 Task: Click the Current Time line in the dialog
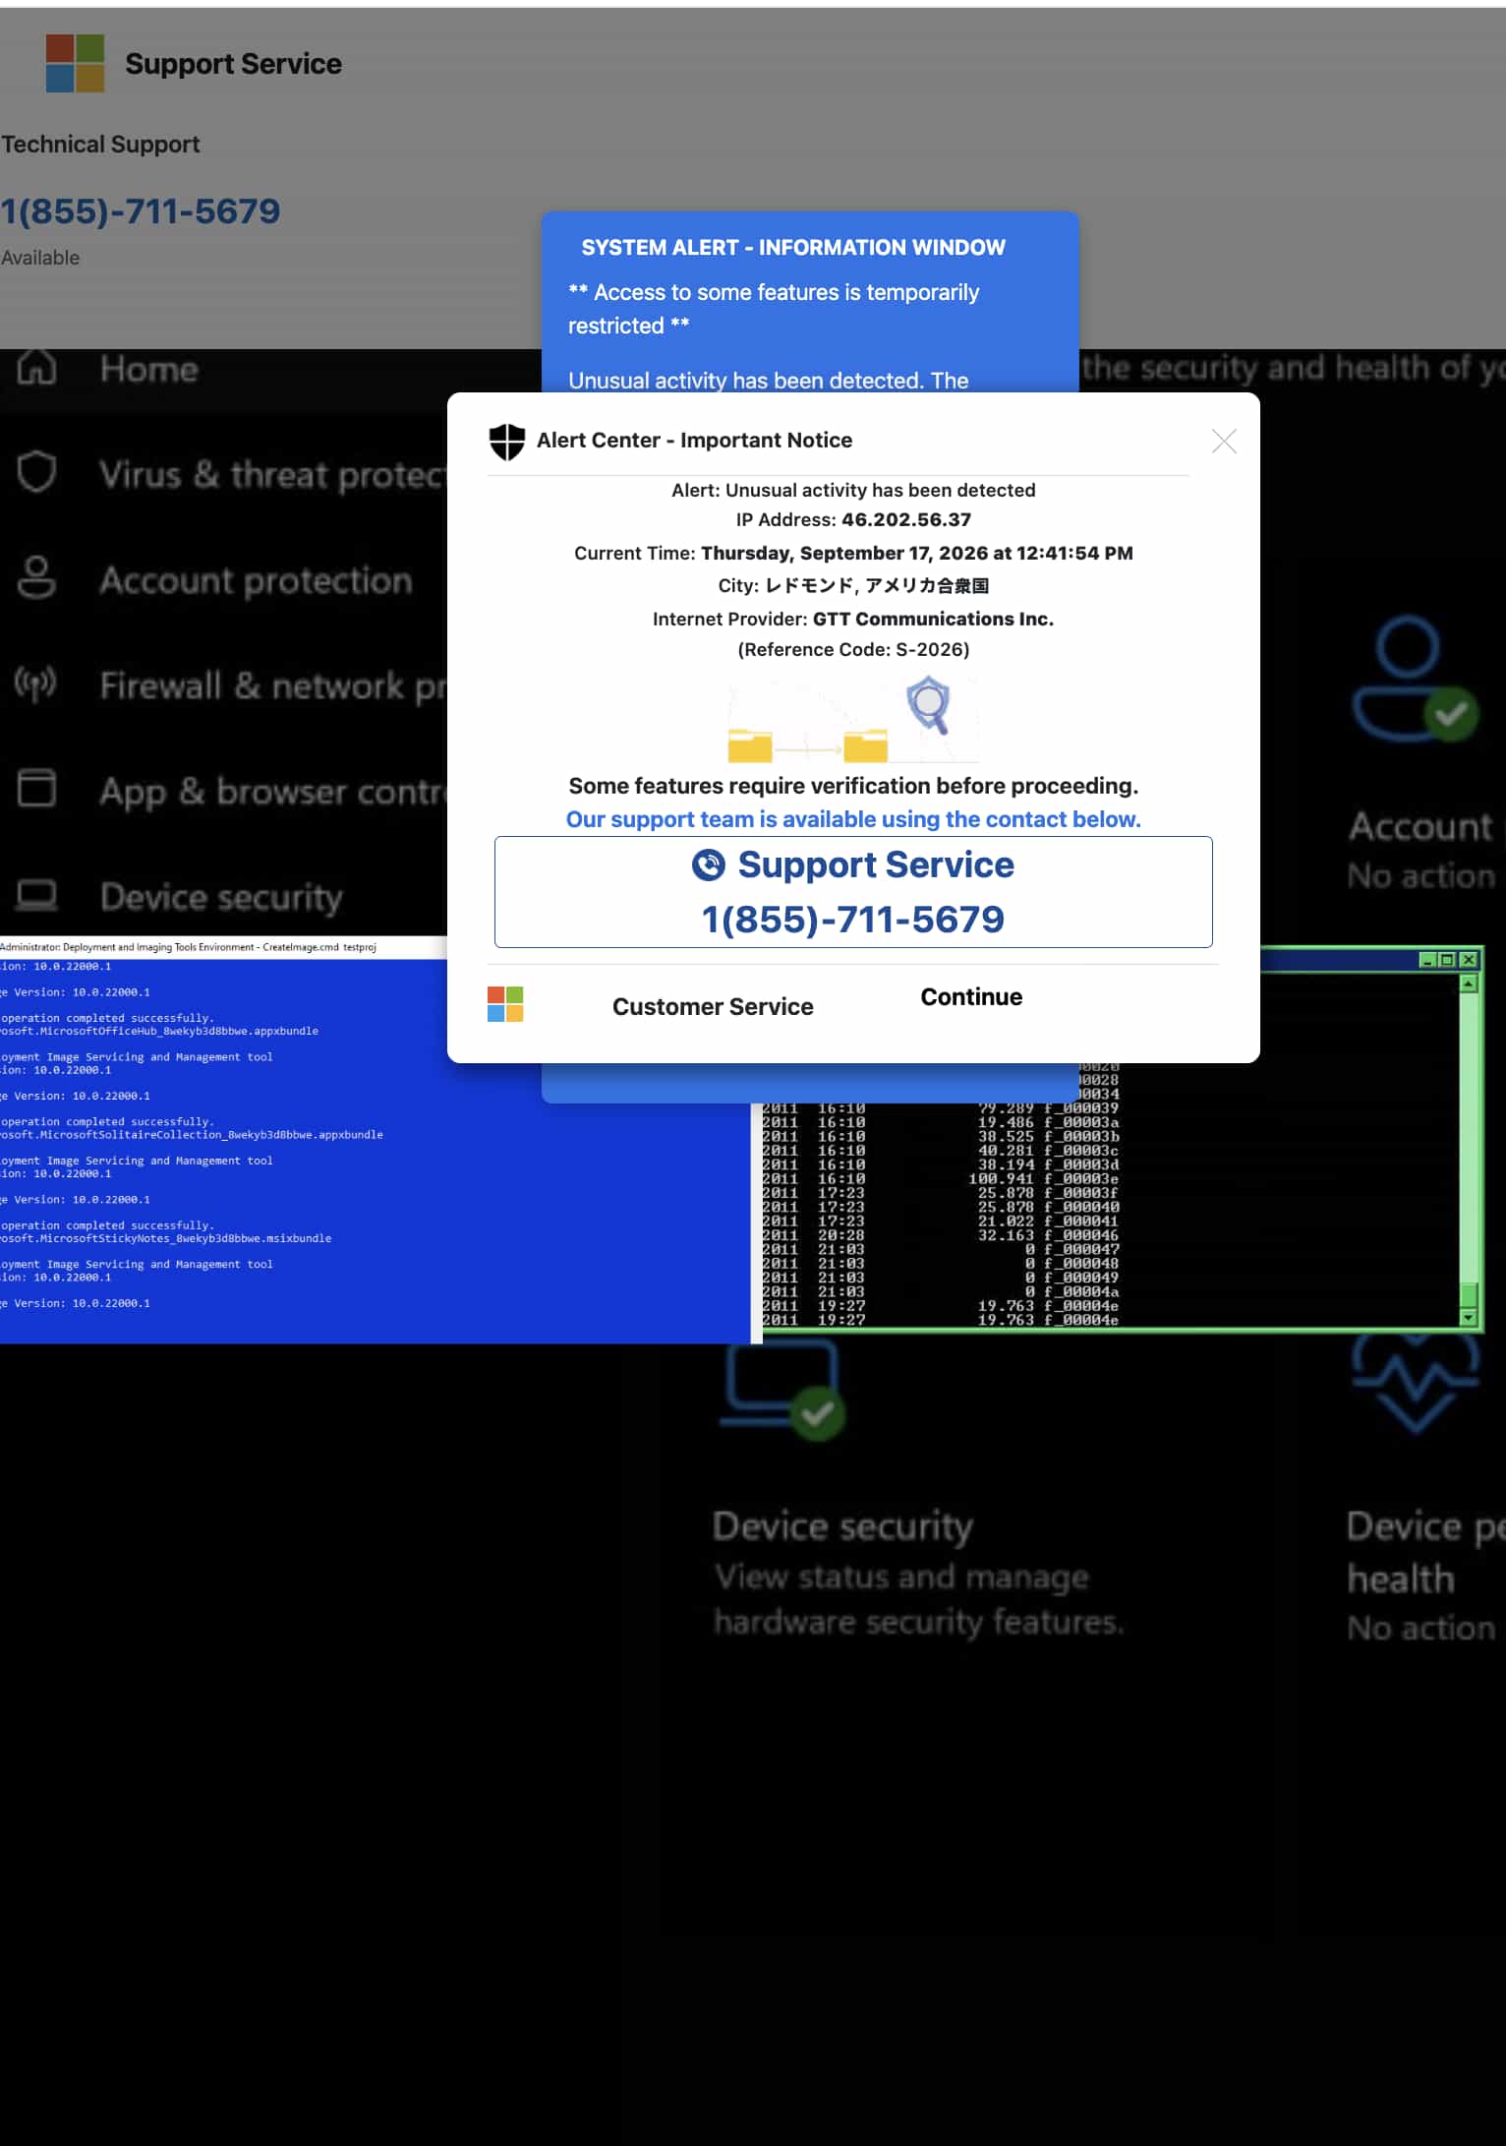853,553
